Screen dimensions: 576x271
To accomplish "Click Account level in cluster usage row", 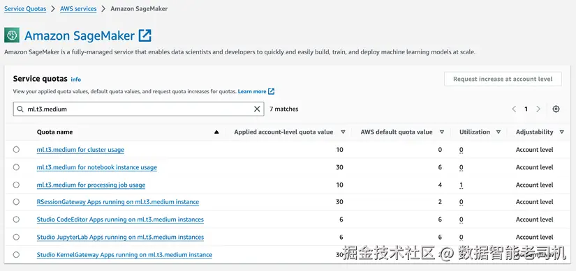I will tap(535, 150).
